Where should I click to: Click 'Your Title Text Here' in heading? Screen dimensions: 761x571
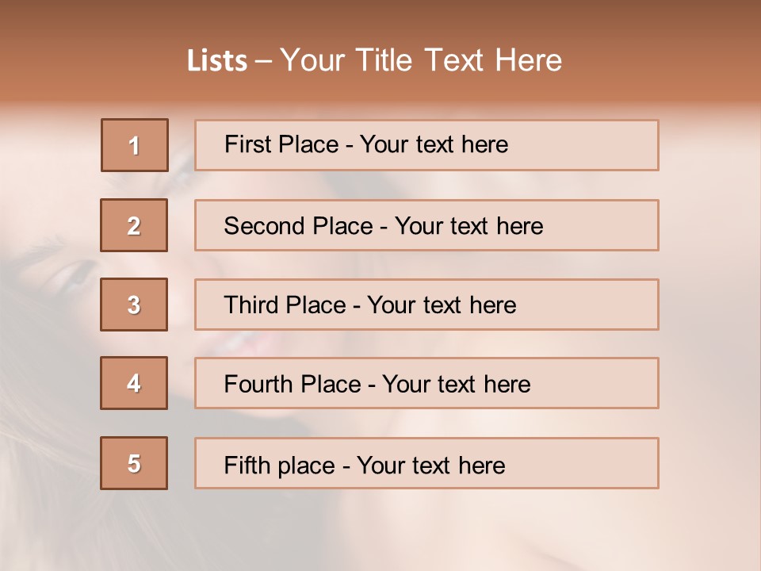(421, 60)
